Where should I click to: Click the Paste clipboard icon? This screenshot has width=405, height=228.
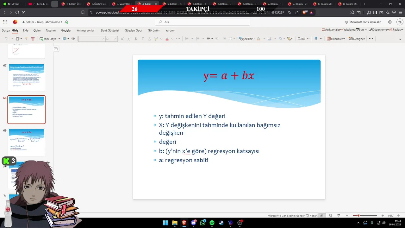point(18,39)
